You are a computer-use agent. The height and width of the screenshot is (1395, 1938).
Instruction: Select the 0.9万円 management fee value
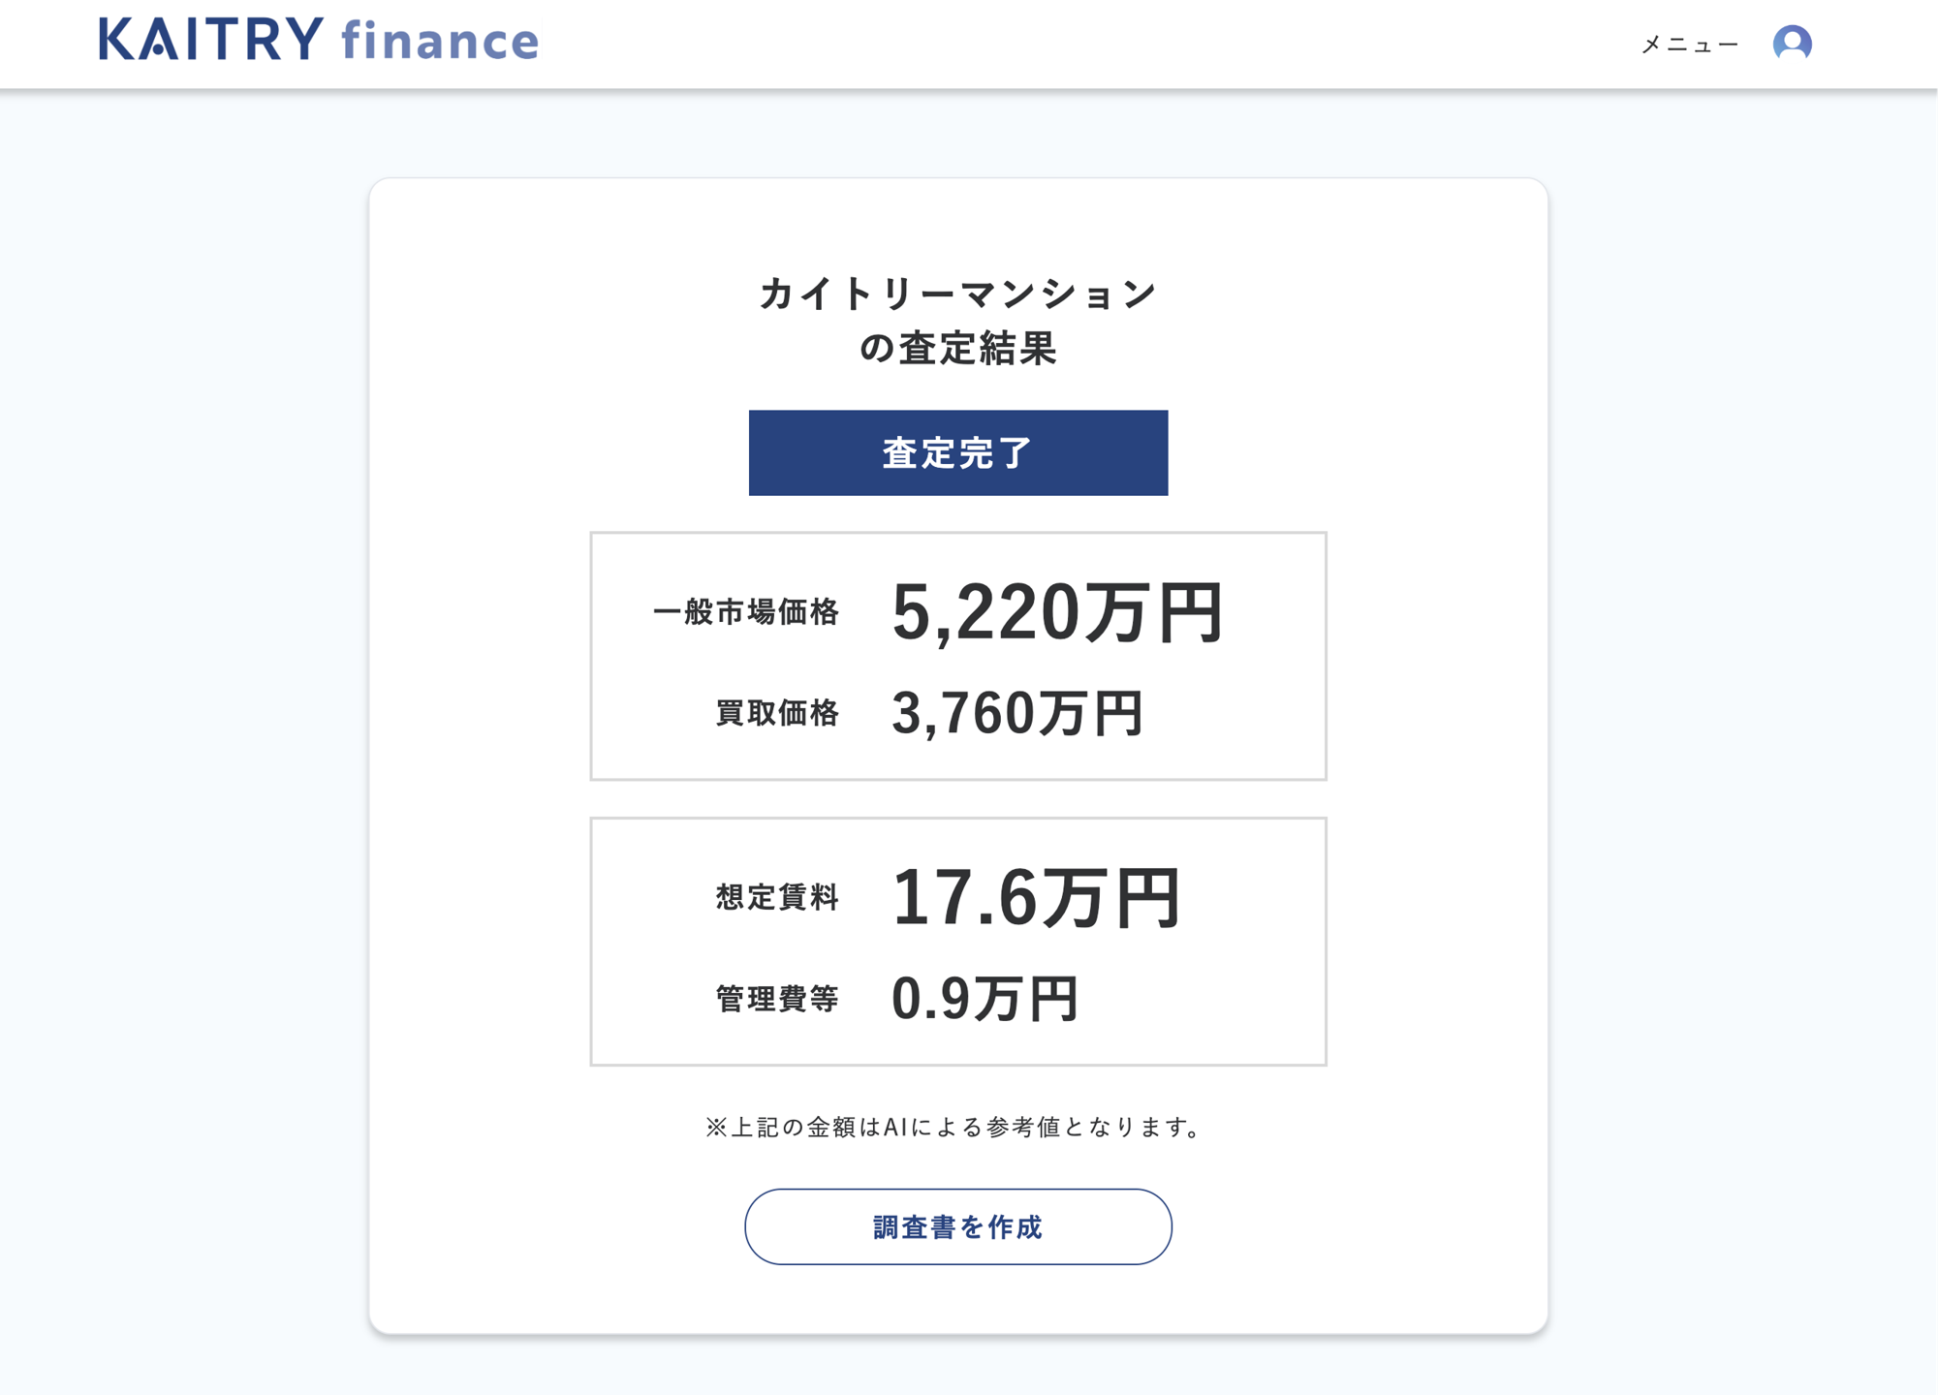coord(986,1000)
